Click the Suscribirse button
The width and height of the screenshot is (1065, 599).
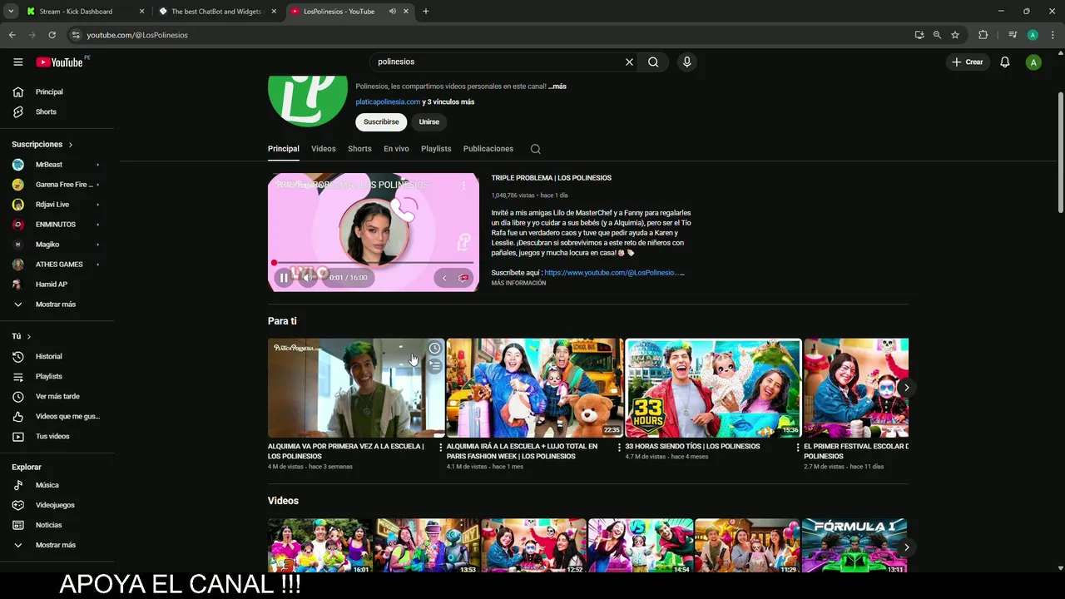click(381, 121)
